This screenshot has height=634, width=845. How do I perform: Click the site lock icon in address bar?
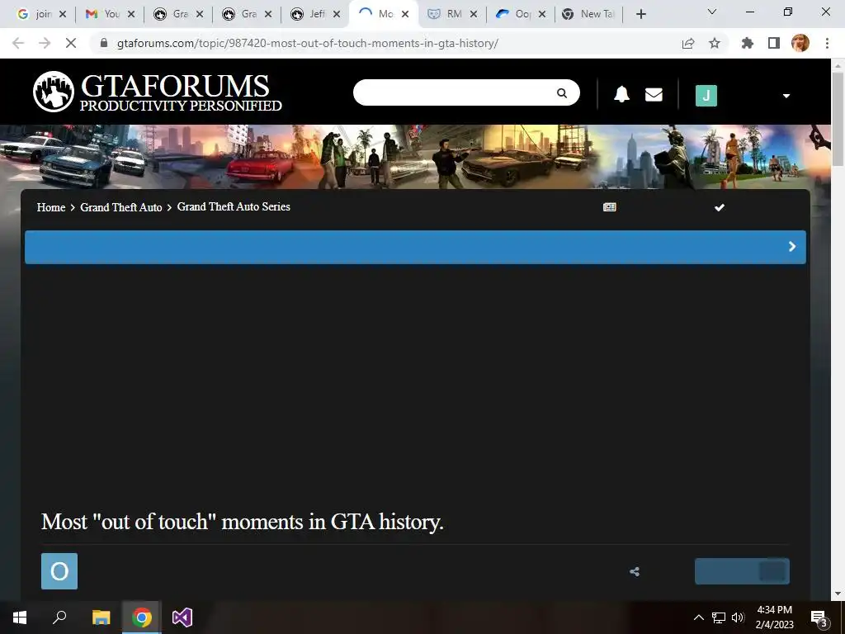(x=104, y=43)
